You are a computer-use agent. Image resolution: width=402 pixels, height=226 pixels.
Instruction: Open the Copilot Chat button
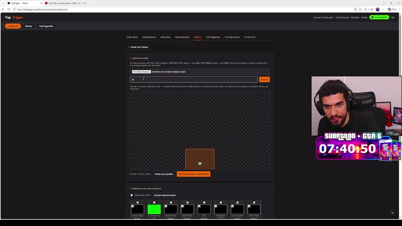[392, 9]
